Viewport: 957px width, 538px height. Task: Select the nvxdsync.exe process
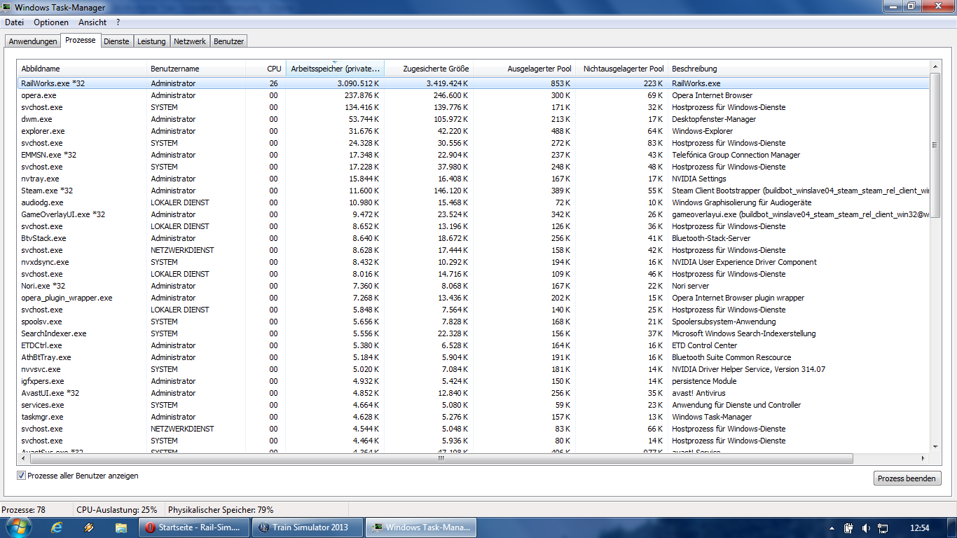pyautogui.click(x=474, y=262)
